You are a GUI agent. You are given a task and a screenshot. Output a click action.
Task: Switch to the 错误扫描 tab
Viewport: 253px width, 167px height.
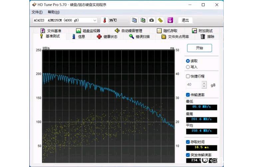pyautogui.click(x=139, y=36)
